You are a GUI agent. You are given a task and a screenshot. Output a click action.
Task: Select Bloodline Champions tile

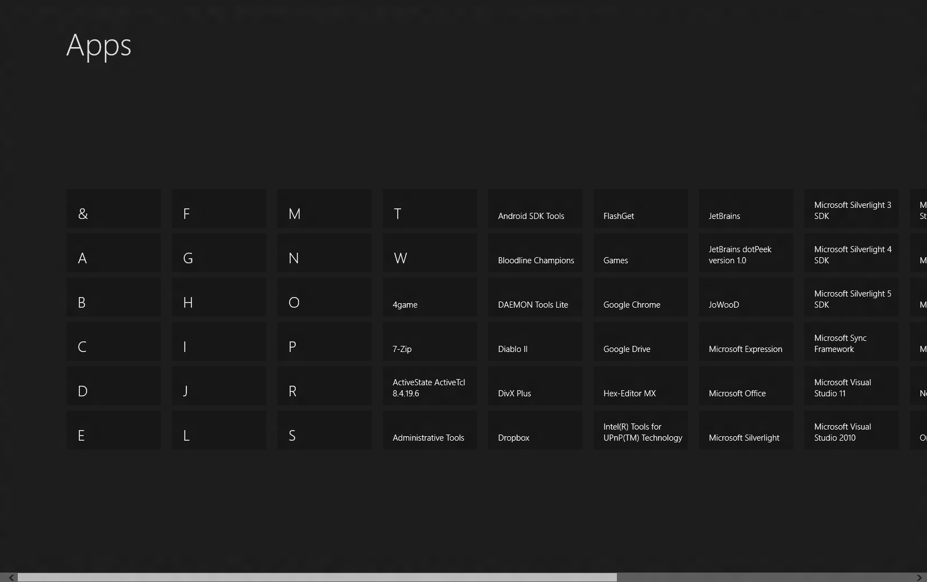[535, 253]
